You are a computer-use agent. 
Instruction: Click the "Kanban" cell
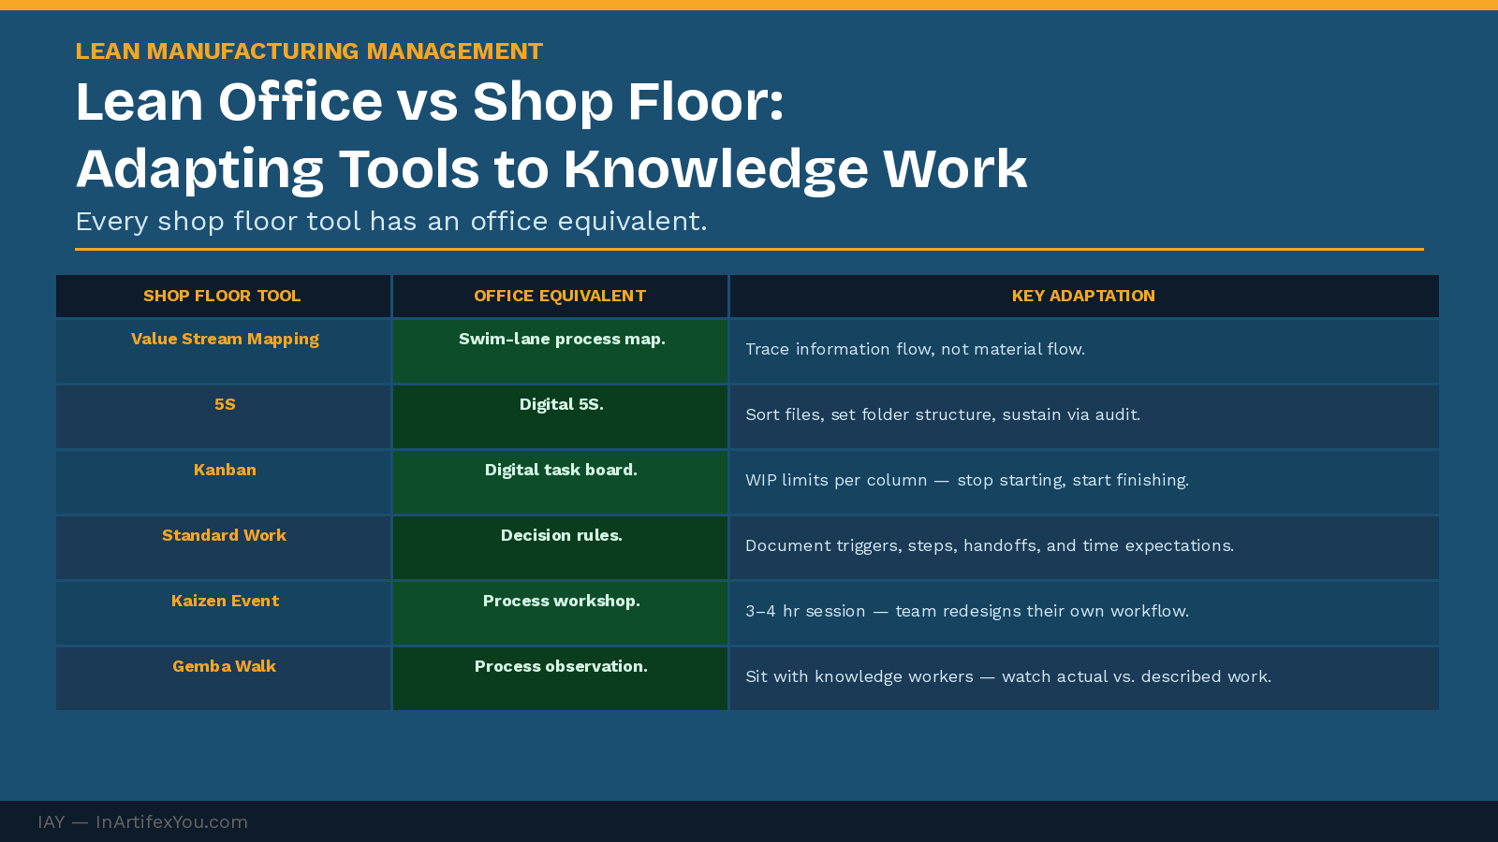225,470
